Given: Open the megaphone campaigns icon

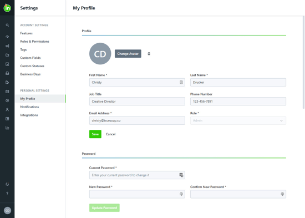Looking at the screenshot, I should pos(7,46).
